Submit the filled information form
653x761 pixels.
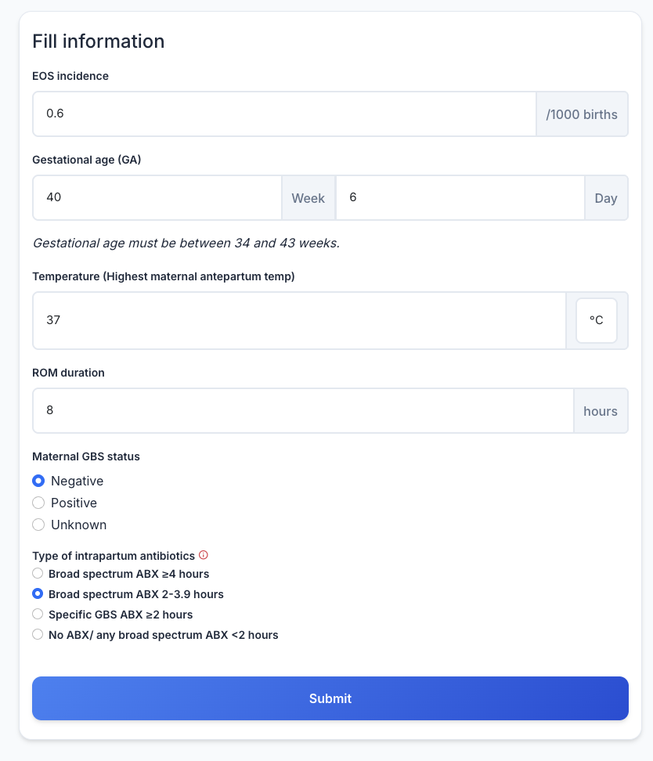(x=330, y=698)
